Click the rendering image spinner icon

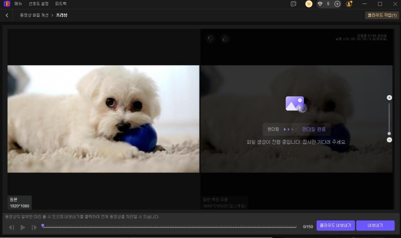(296, 104)
